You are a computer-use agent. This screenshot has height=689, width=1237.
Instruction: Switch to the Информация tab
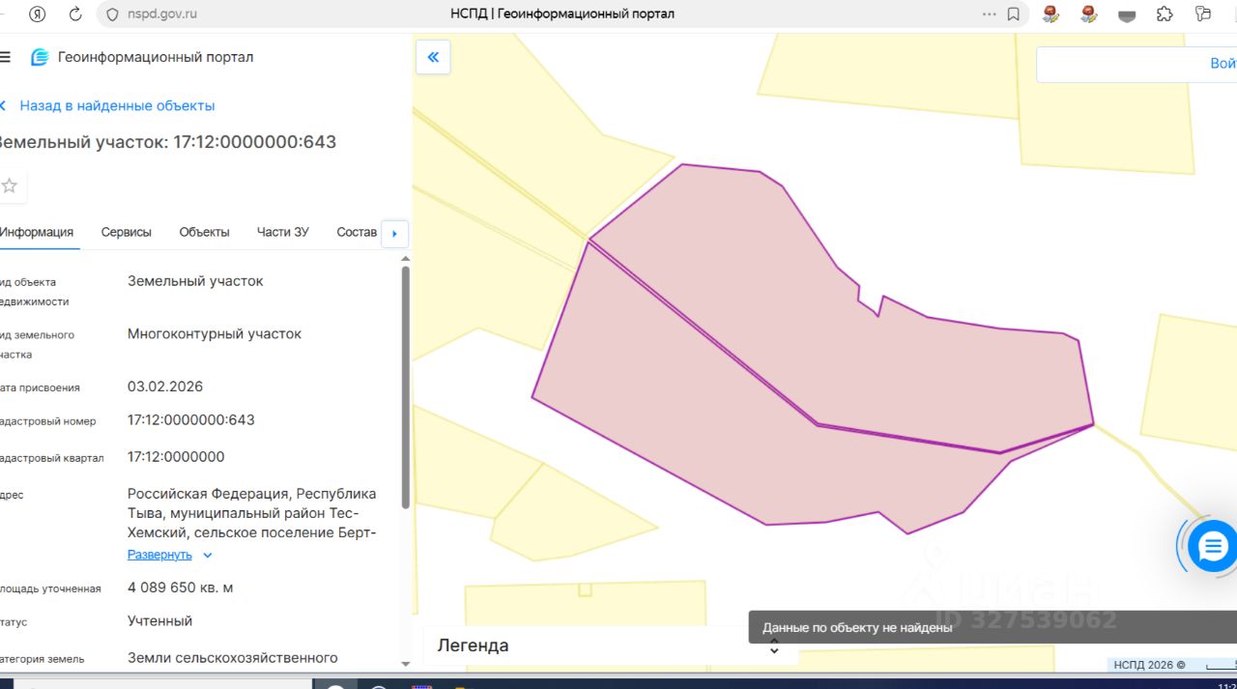point(37,232)
